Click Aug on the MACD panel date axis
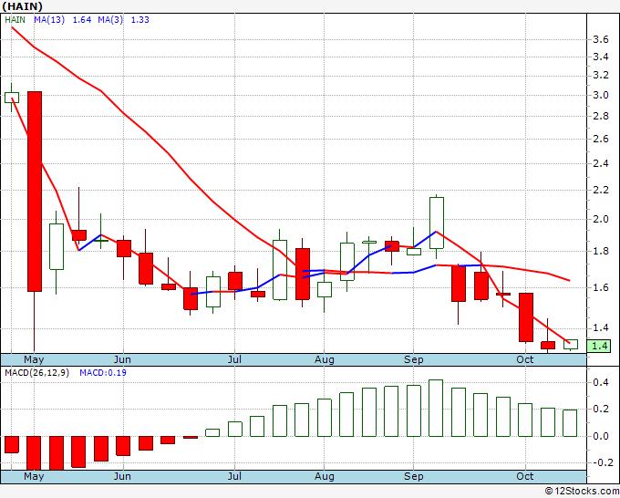620x498 pixels. coord(325,476)
